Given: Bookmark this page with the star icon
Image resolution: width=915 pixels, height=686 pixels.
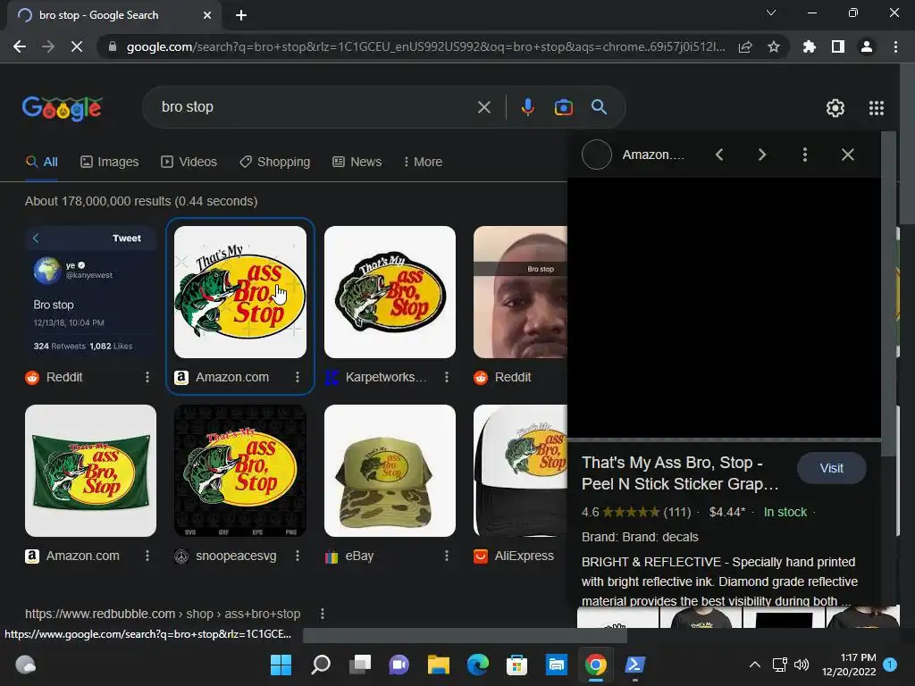Looking at the screenshot, I should [x=774, y=46].
